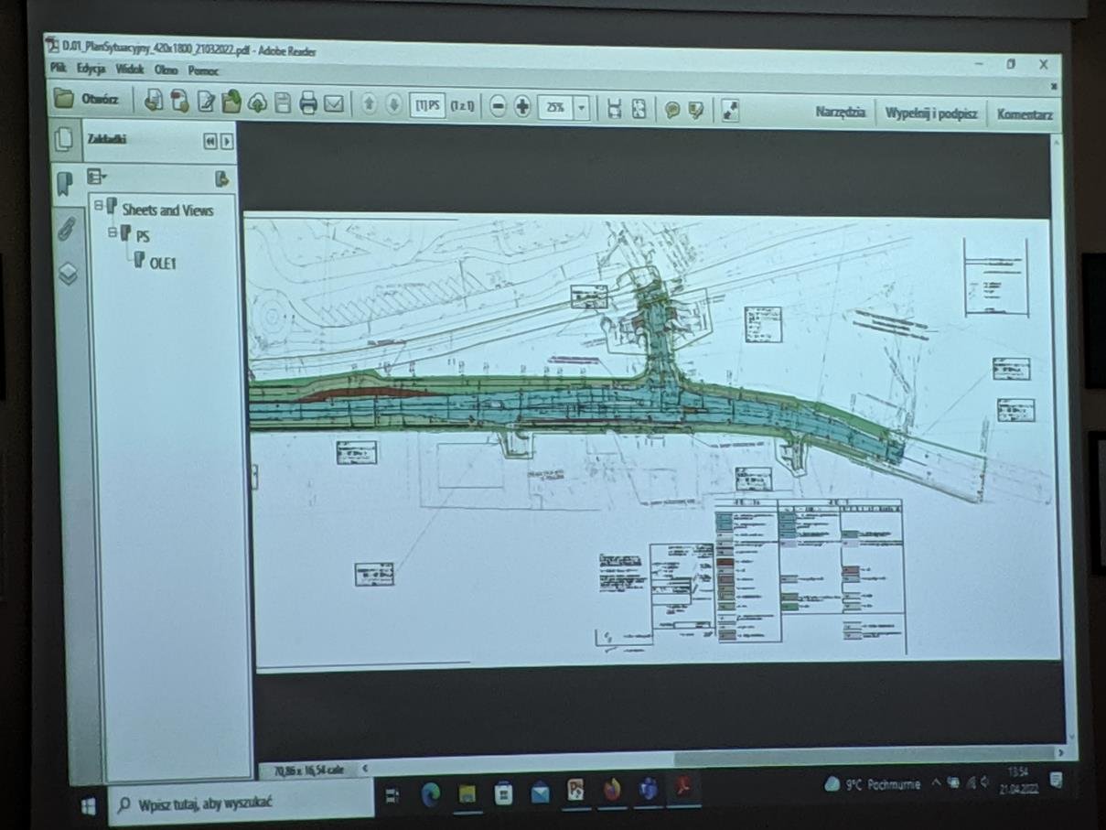Go to next page arrow

(393, 105)
